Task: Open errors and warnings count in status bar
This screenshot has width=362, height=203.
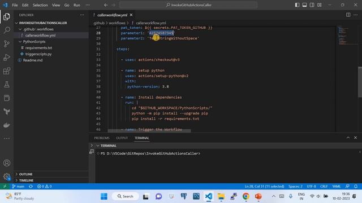Action: 44,187
